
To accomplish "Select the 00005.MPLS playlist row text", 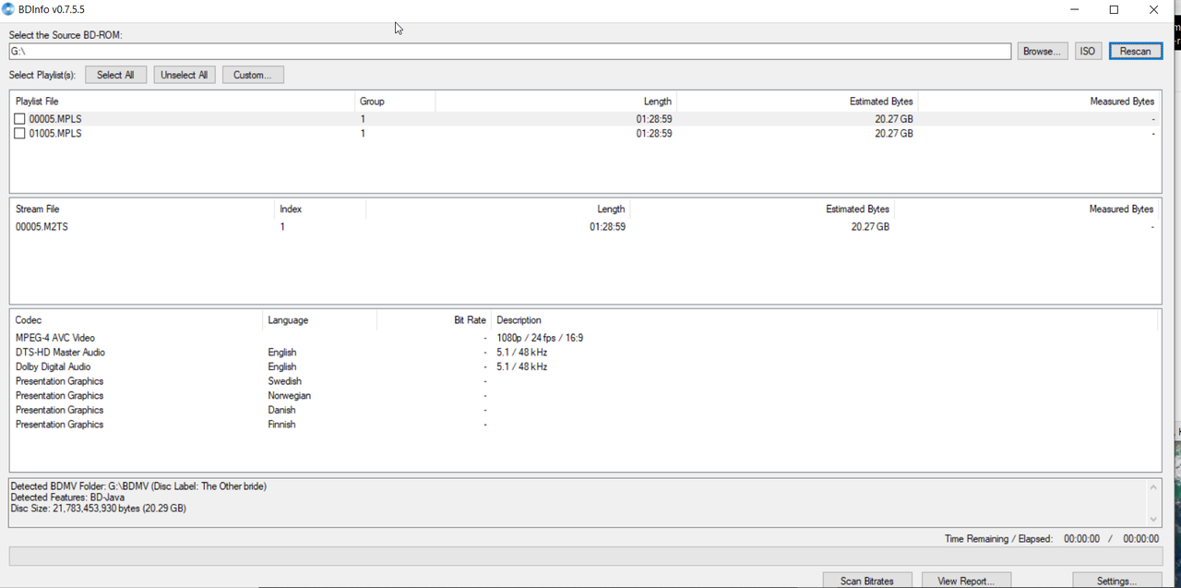I will tap(55, 119).
